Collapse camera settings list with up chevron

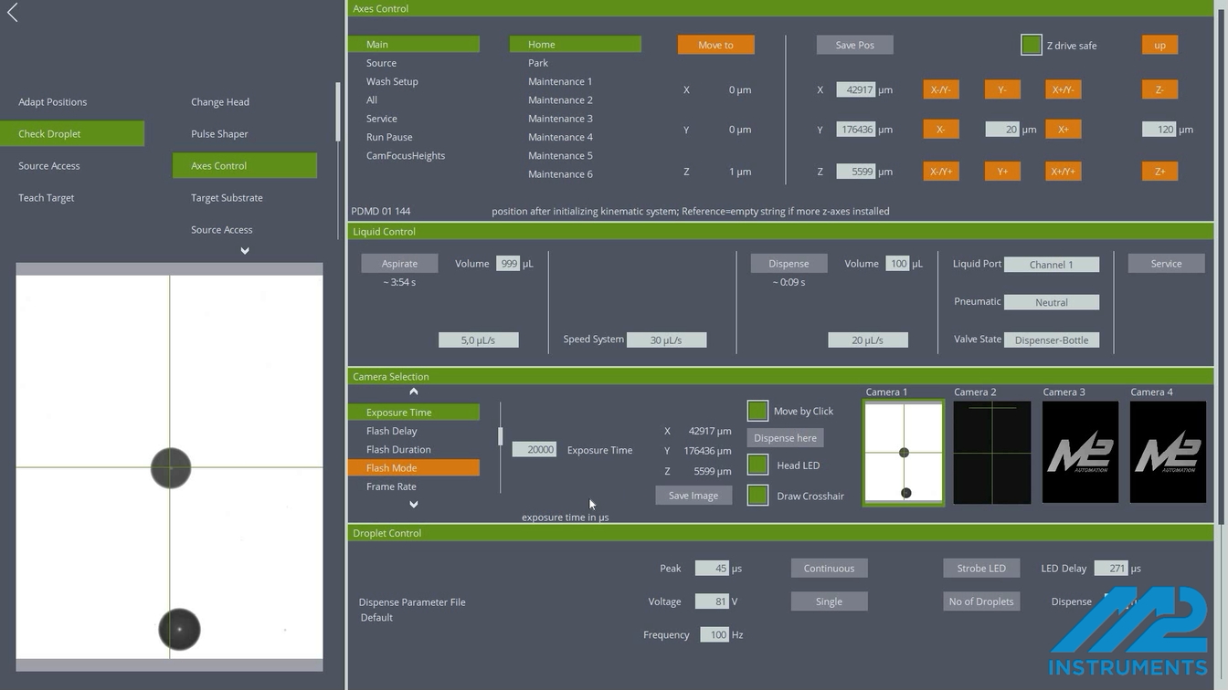(x=414, y=392)
